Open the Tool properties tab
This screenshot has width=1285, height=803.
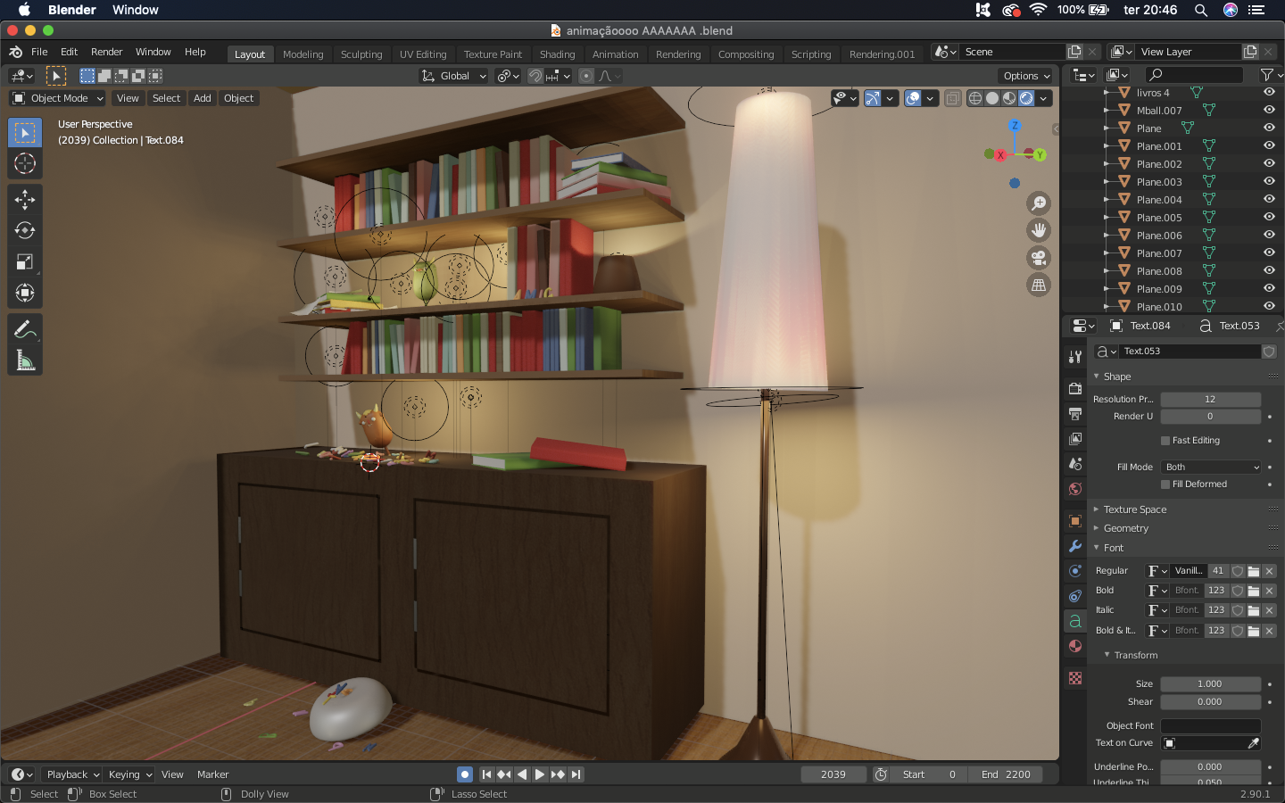1075,357
